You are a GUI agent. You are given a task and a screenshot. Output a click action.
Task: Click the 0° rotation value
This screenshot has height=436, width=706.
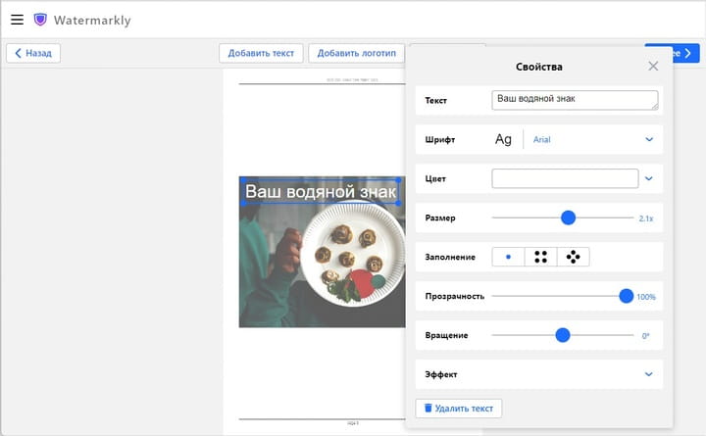coord(645,336)
